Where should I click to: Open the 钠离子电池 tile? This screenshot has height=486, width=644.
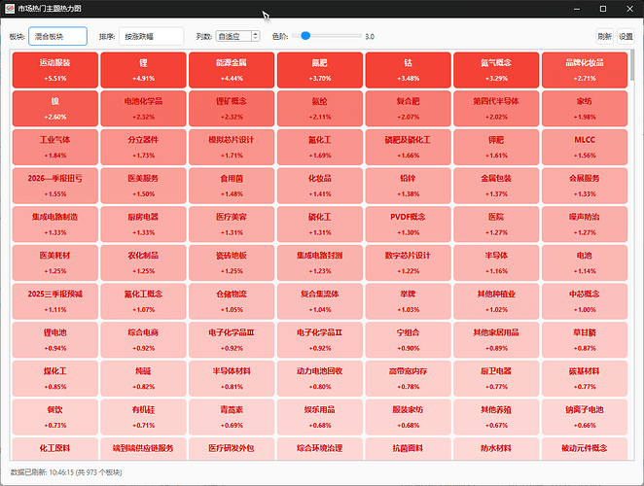585,417
